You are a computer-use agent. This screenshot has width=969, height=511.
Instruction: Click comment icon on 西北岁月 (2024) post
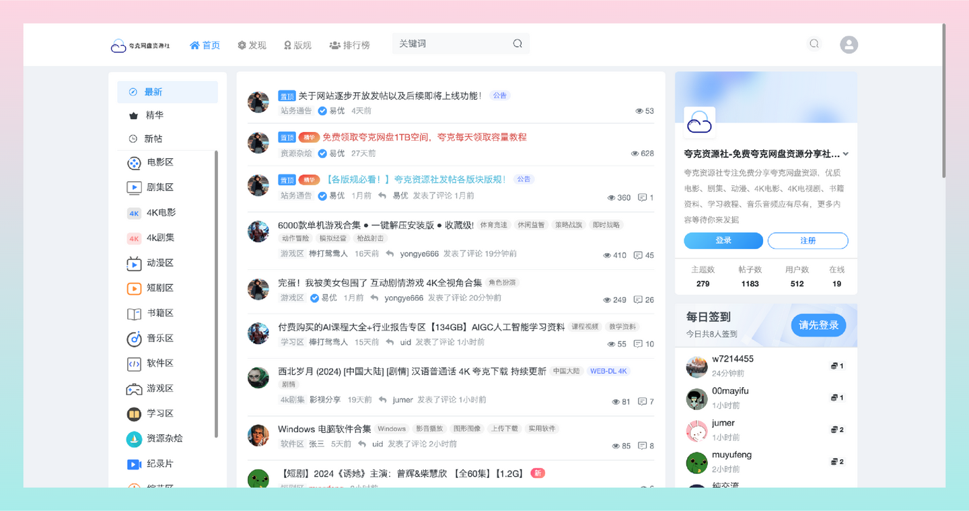642,401
